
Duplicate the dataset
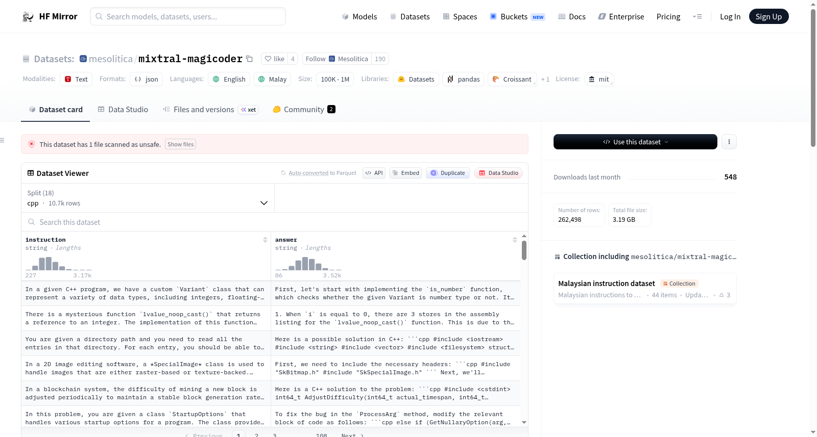pyautogui.click(x=448, y=173)
